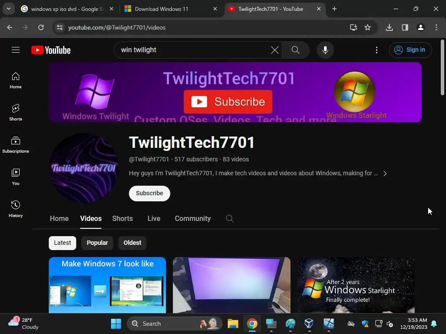Search with your voice microphone
Image resolution: width=446 pixels, height=334 pixels.
coord(325,50)
